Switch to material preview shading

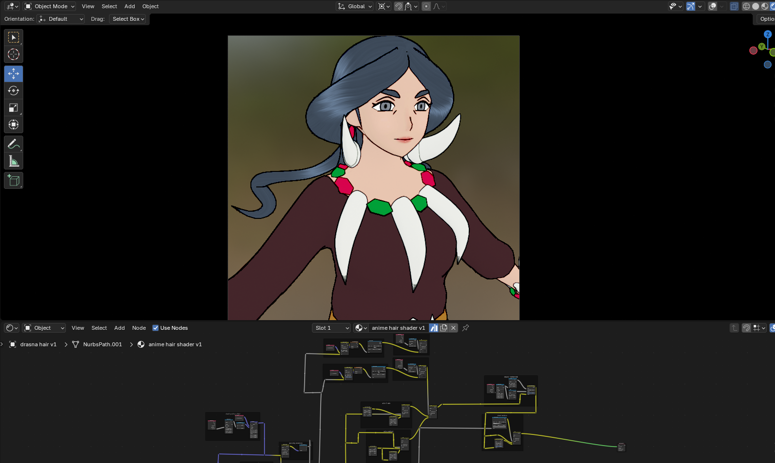tap(765, 6)
